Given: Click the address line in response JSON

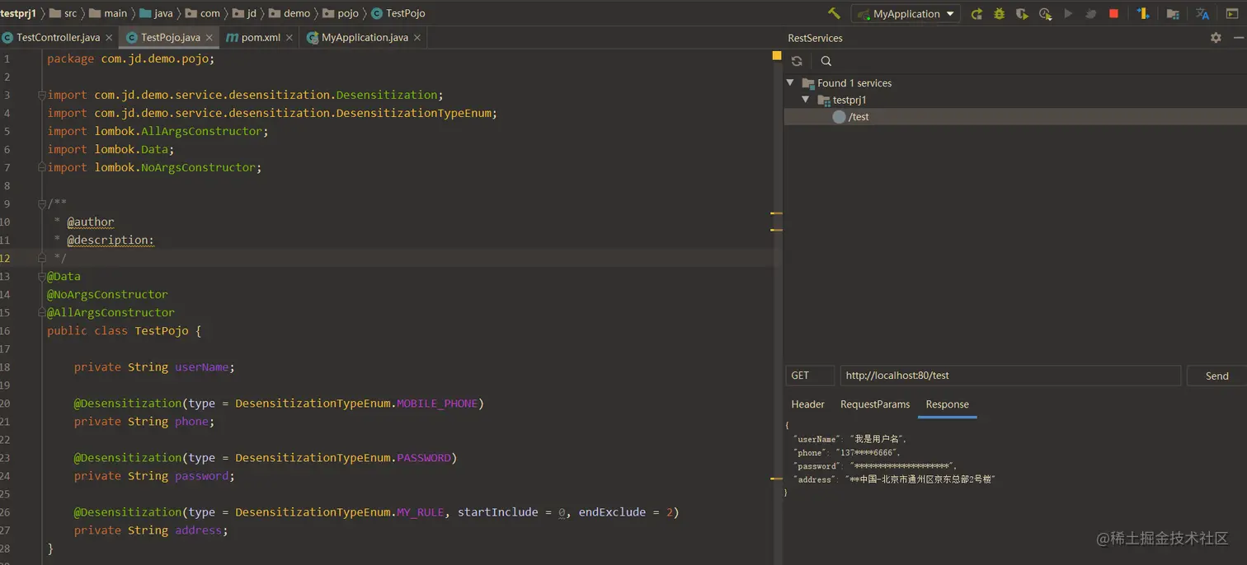Looking at the screenshot, I should (894, 479).
